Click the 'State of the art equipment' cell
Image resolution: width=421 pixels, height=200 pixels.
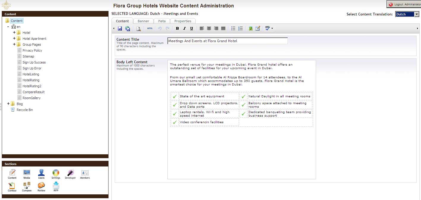(x=209, y=96)
